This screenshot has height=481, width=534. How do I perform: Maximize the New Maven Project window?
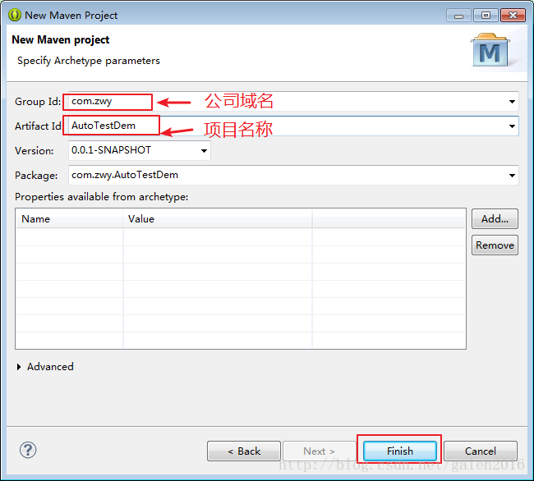[x=486, y=16]
